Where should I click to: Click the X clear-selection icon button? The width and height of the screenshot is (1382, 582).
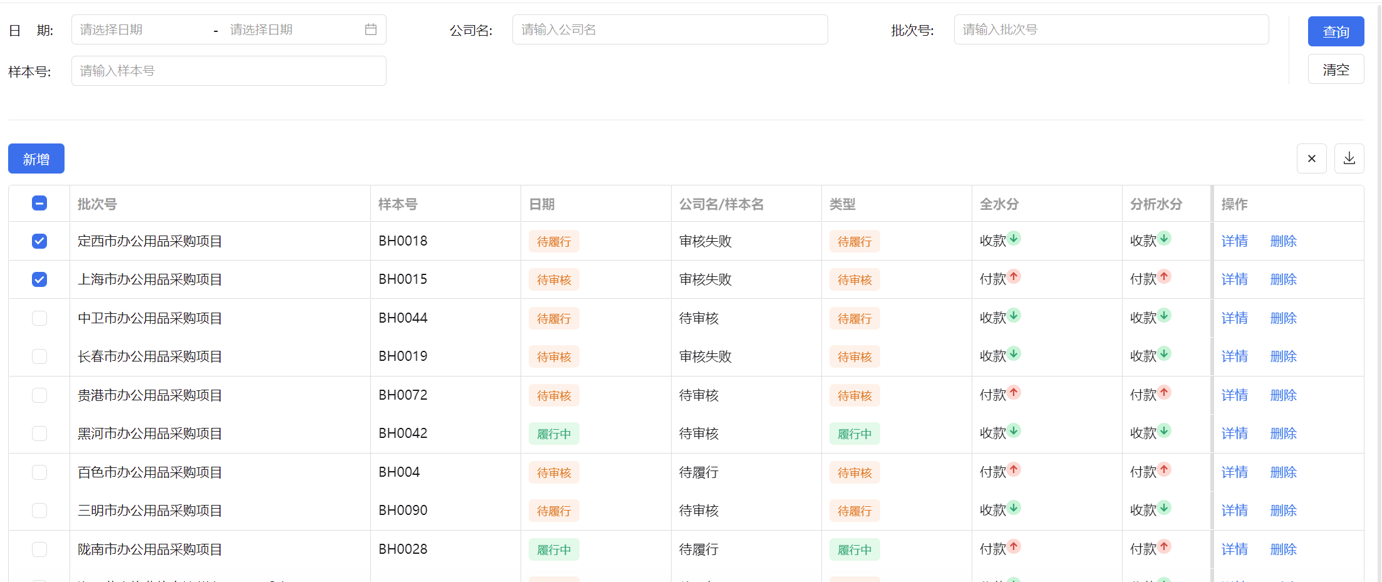click(x=1311, y=158)
